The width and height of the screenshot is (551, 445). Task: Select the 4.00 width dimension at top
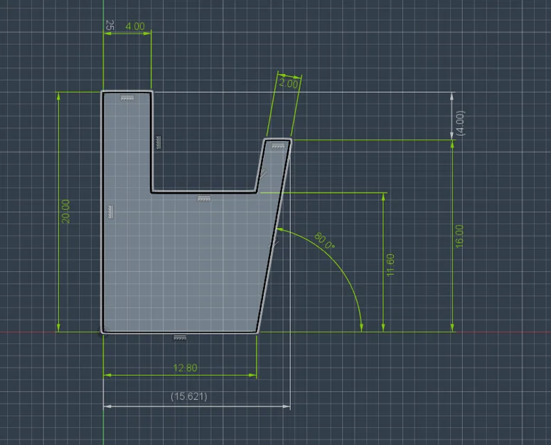(x=135, y=26)
